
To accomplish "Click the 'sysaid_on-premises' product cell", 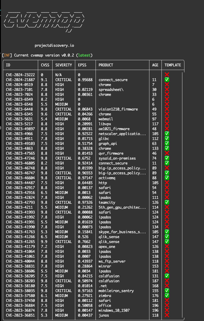I will [x=117, y=158].
